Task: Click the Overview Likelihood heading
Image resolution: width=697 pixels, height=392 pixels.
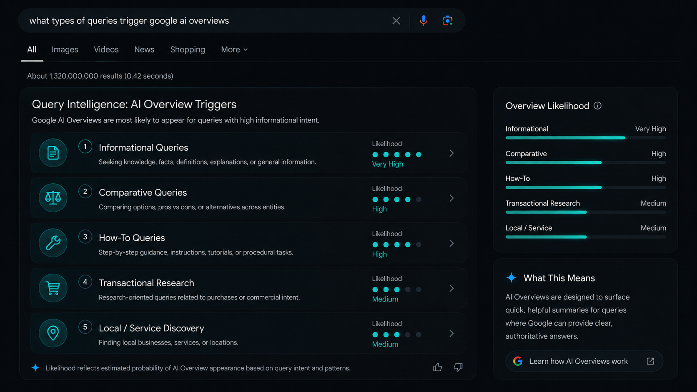Action: coord(547,106)
